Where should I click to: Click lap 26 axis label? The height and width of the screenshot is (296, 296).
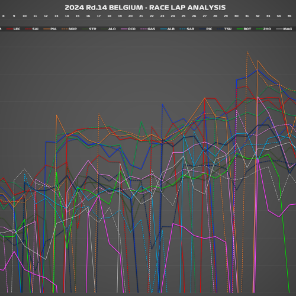tap(194, 16)
